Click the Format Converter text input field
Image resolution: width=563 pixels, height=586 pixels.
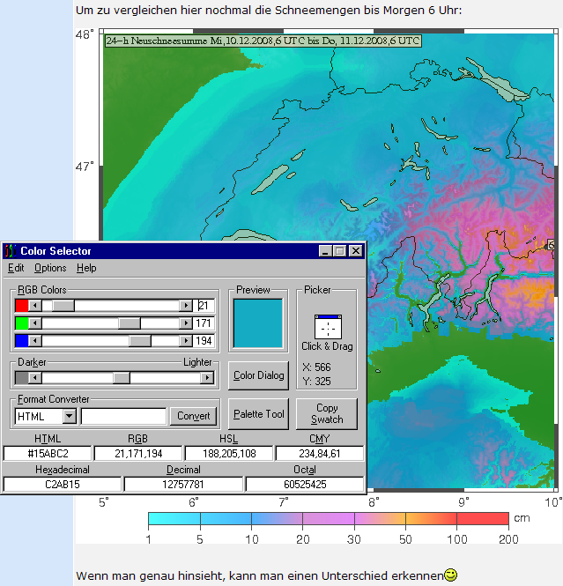click(123, 416)
